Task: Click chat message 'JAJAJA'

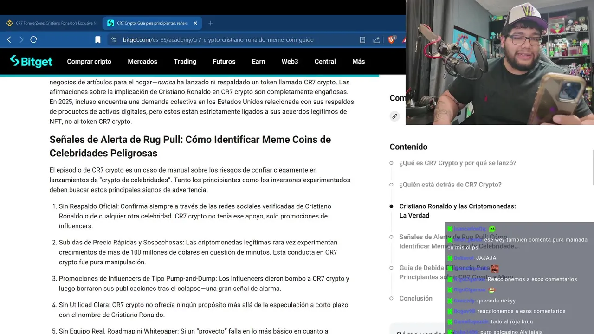Action: 486,258
